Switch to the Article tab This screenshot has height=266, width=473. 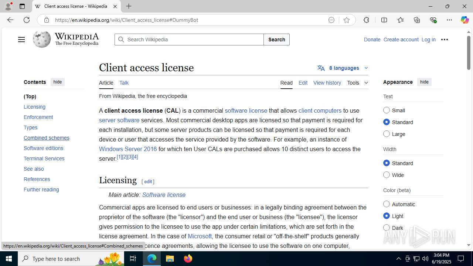tap(106, 83)
